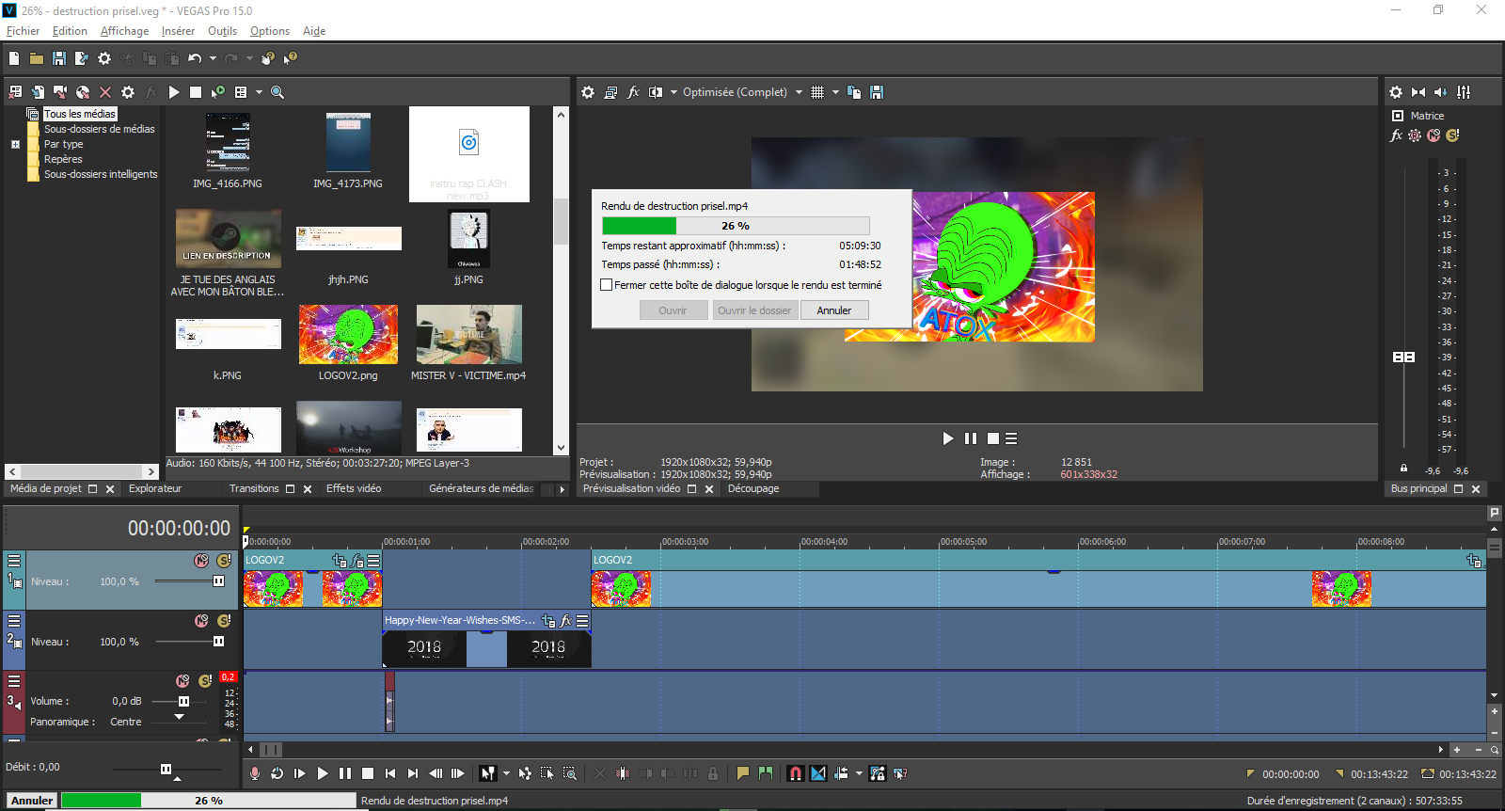Toggle automatic crossfades icon in timeline toolbar
Viewport: 1505px width, 811px height.
click(x=818, y=773)
